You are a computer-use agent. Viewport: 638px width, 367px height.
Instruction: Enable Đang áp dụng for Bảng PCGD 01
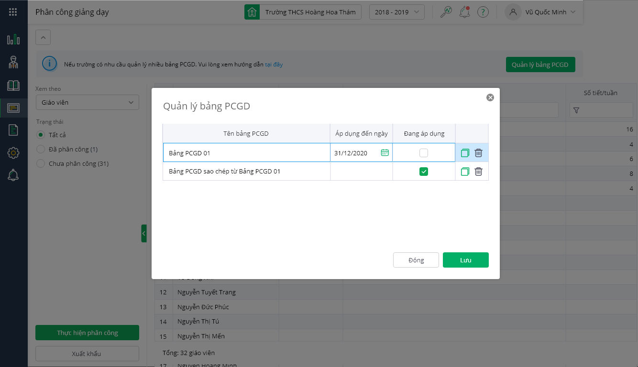(424, 153)
